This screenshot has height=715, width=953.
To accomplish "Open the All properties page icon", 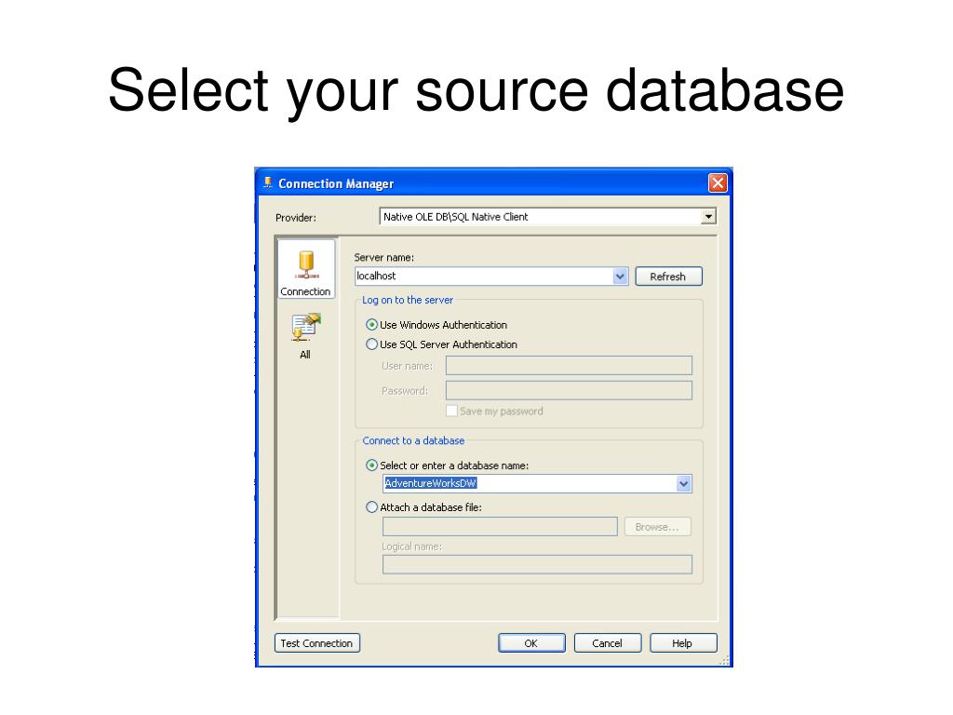I will (x=305, y=329).
